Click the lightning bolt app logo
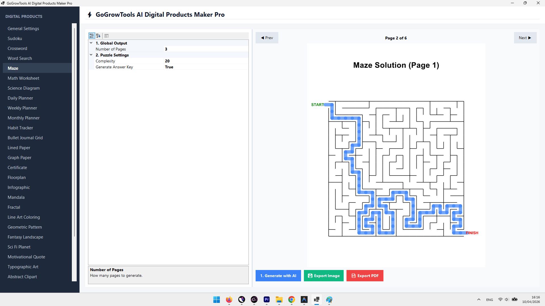 pyautogui.click(x=90, y=15)
